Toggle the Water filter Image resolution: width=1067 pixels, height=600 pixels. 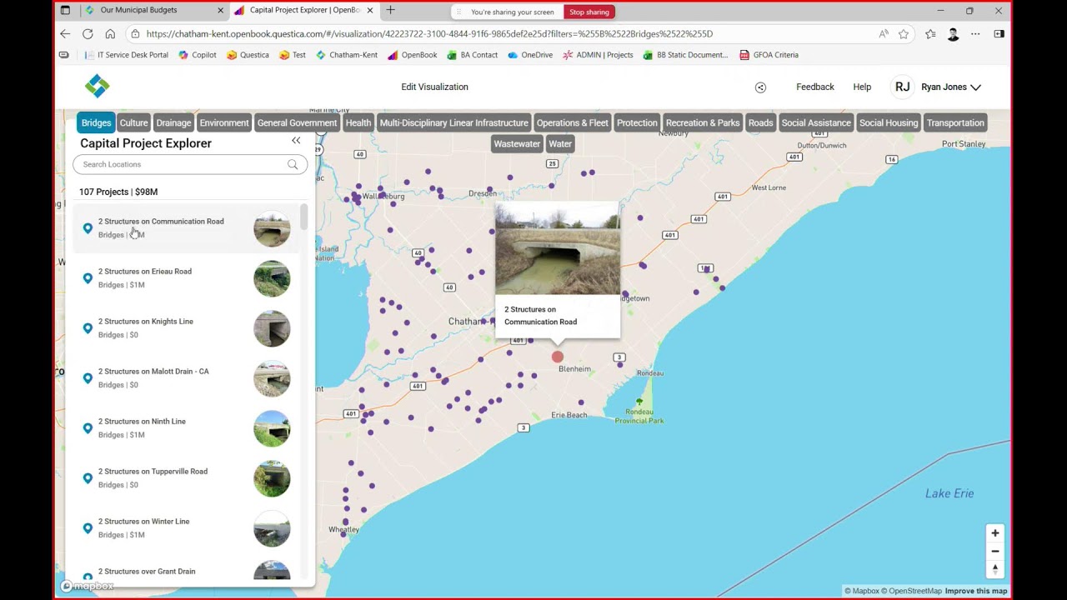(560, 143)
